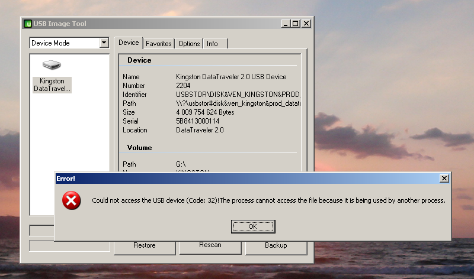Click the \\?\usbstor#disk path value
Screen dimensions: 474x279
click(238, 103)
